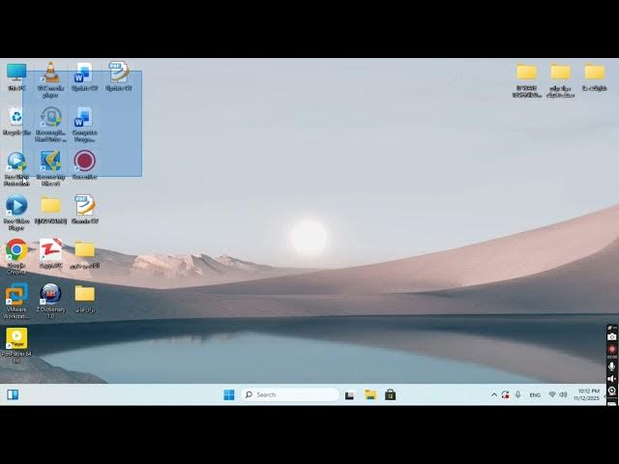Toggle webcam in the recorder toolbar
This screenshot has width=619, height=464.
612,391
